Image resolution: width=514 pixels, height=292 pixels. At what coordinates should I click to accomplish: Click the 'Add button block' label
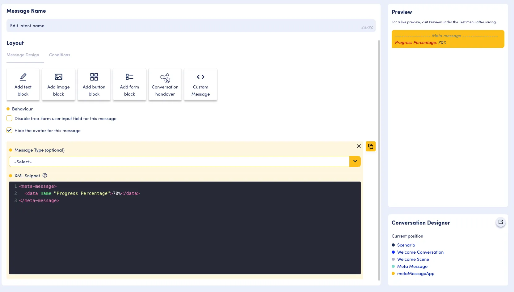pos(94,91)
